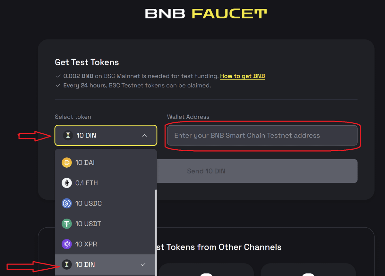Click the DIN icon in dropdown list

[x=67, y=264]
